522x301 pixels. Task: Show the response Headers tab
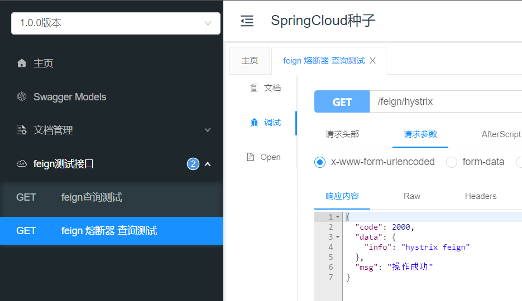click(481, 196)
